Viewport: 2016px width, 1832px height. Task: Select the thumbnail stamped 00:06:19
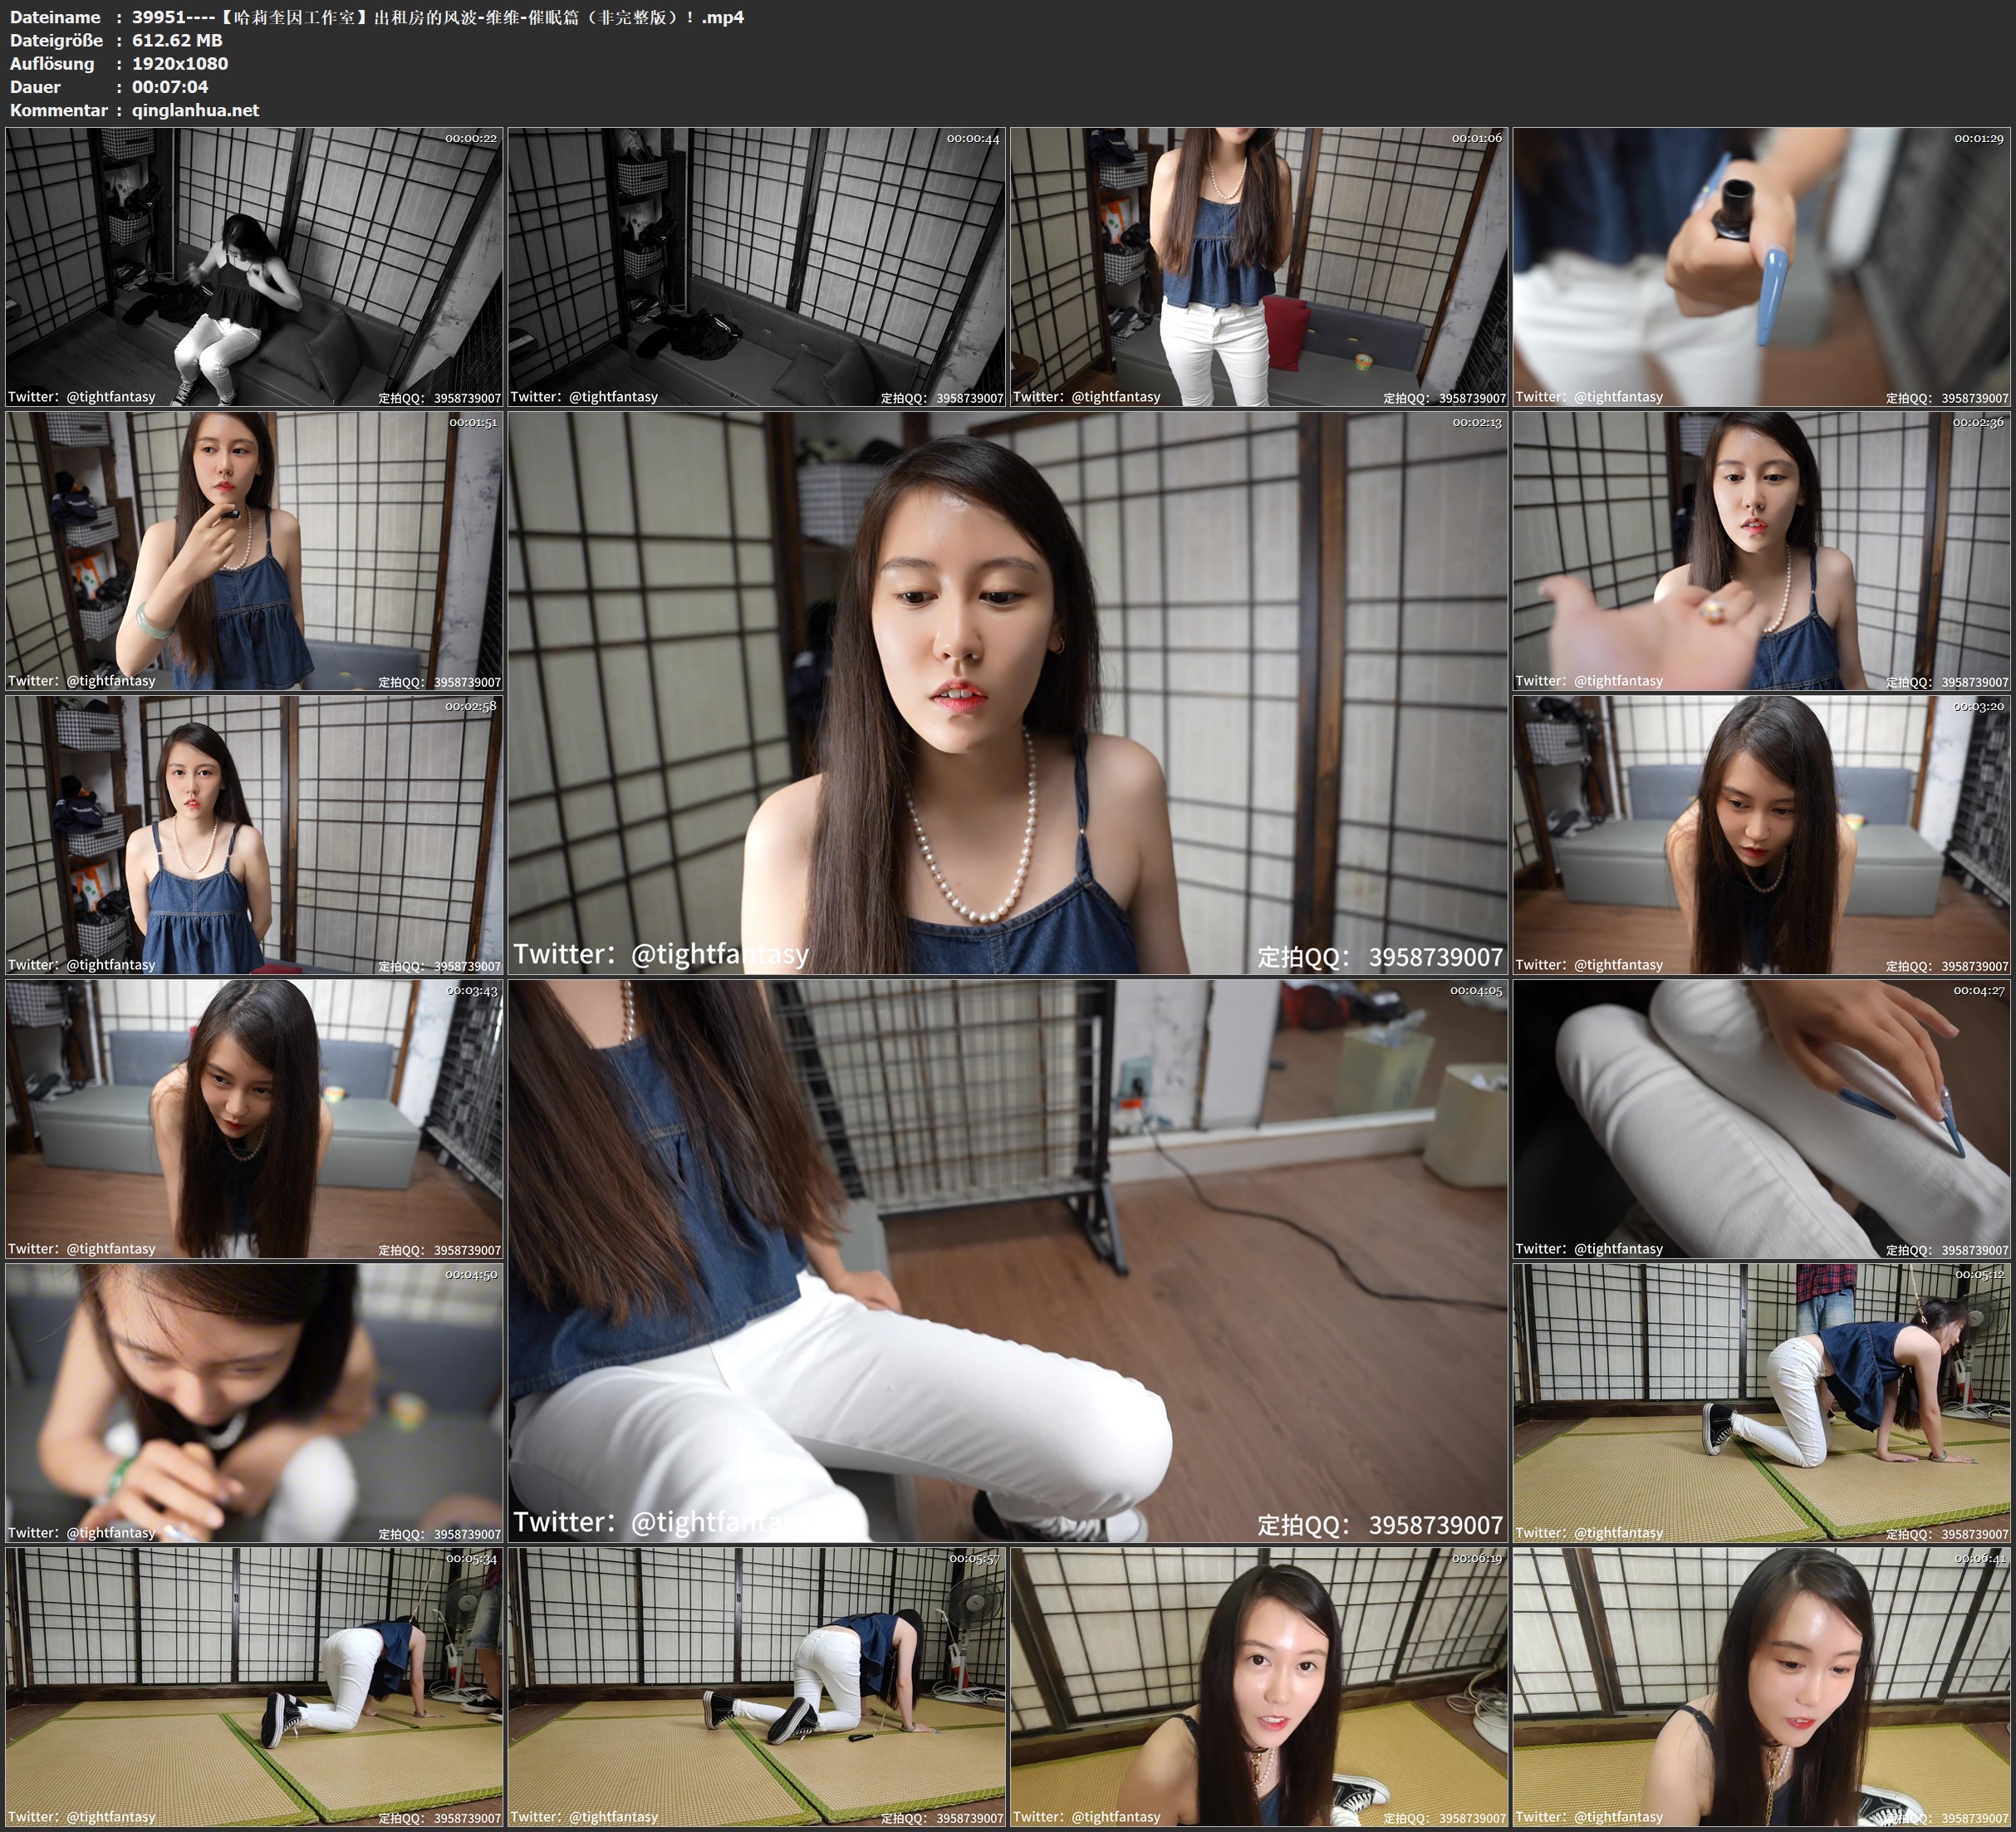point(1259,1687)
